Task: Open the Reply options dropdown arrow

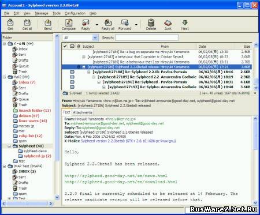Action: point(97,25)
